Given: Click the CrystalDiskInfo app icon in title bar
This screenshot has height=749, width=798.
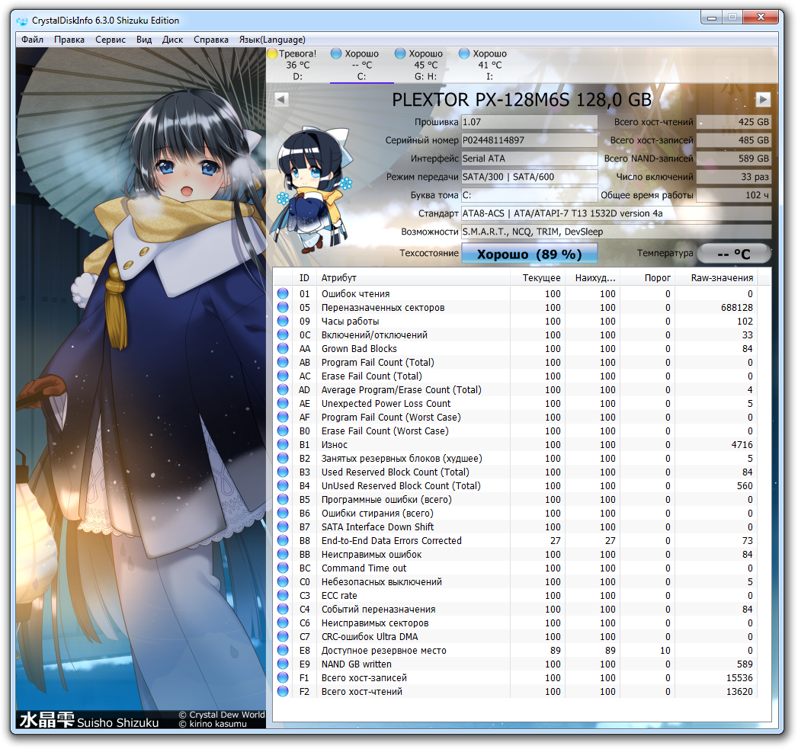Looking at the screenshot, I should 22,21.
